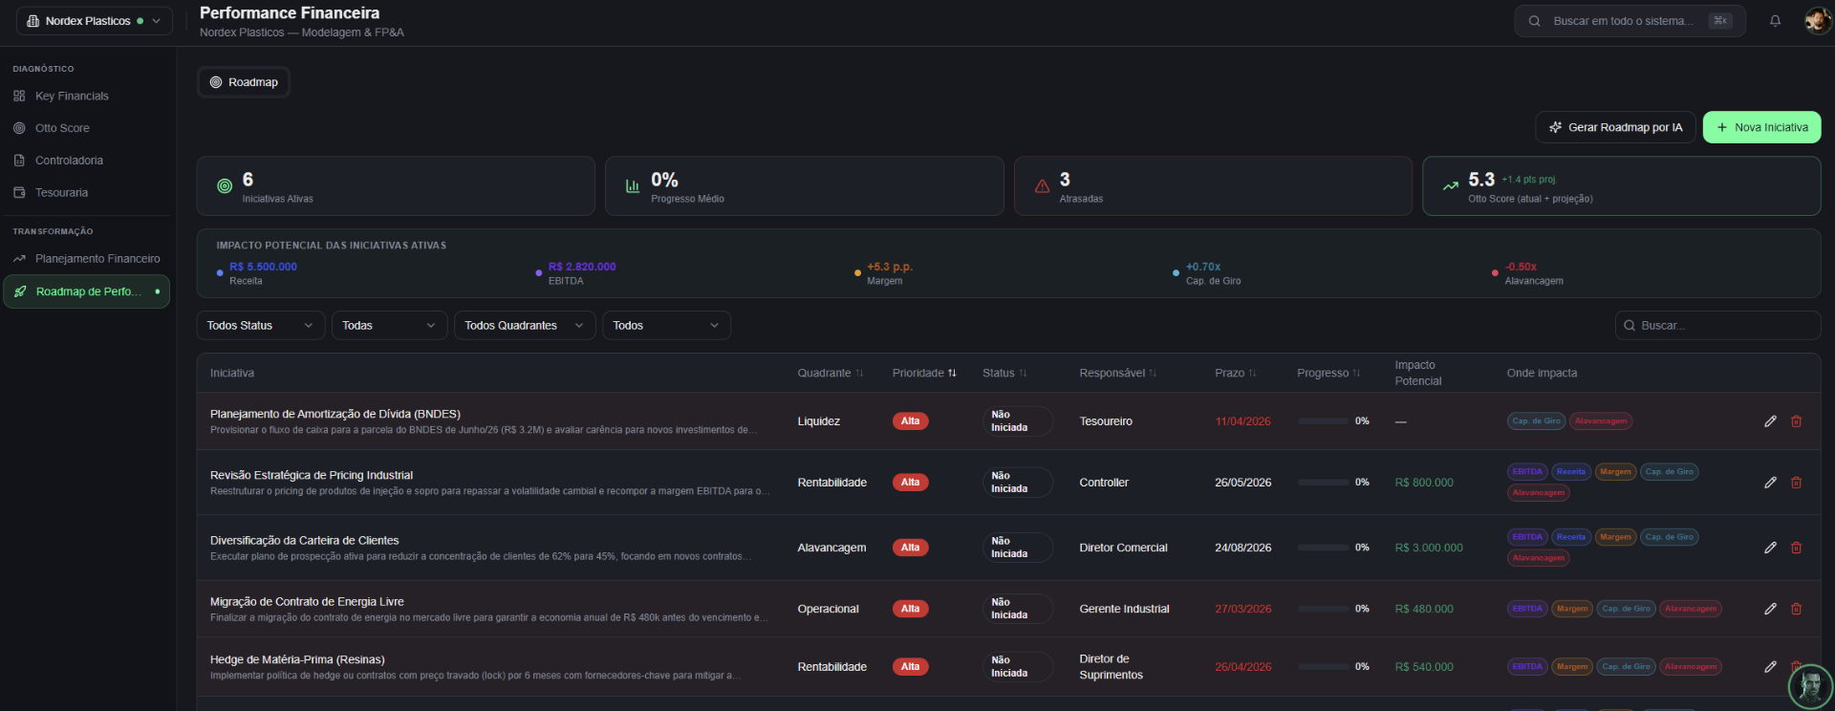1835x711 pixels.
Task: Click the building icon beside Nordex Plasticos
Action: pos(33,21)
